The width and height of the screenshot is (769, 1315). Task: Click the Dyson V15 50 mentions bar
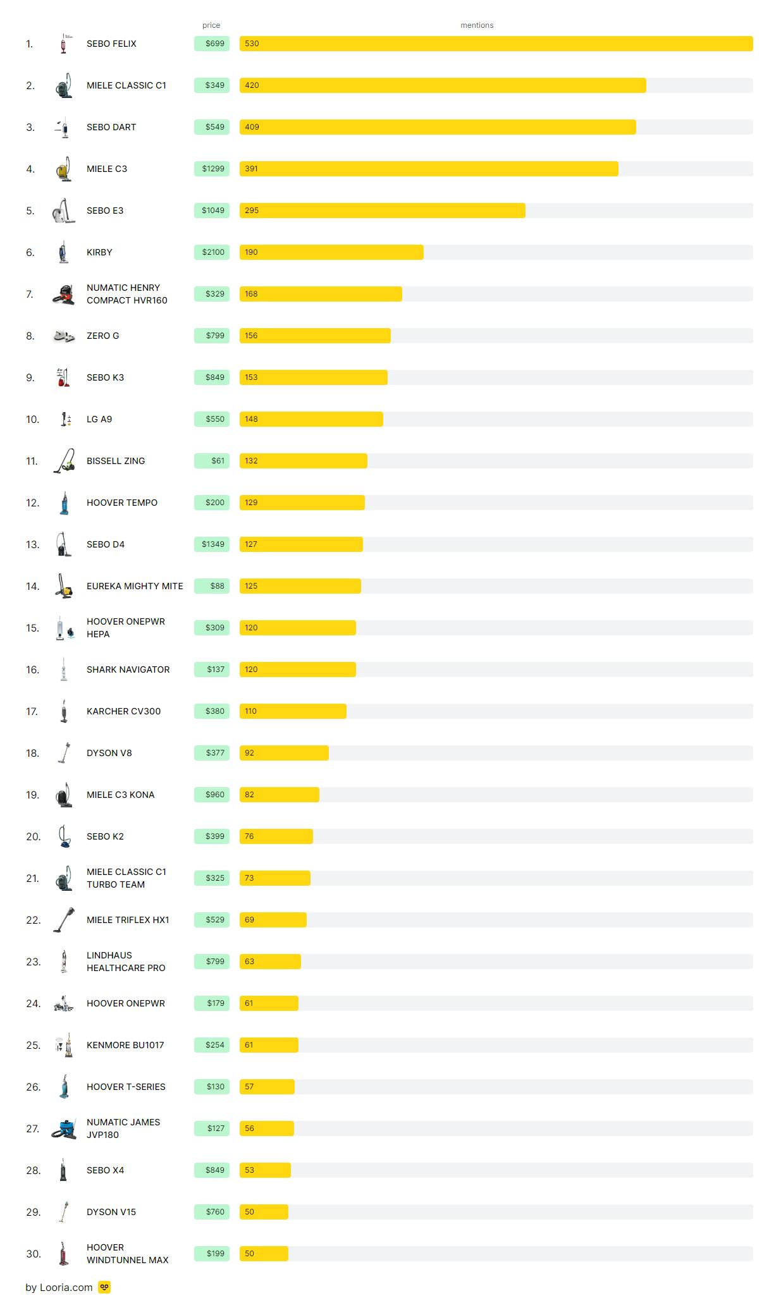click(264, 1212)
